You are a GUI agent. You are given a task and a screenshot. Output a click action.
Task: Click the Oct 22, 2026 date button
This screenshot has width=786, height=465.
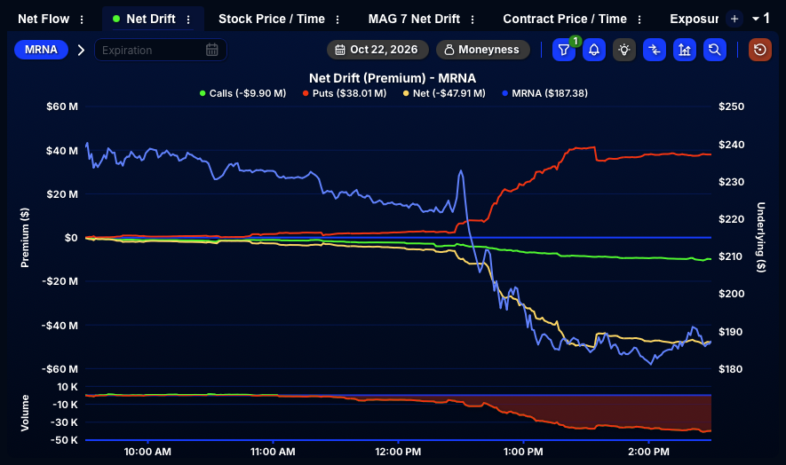tap(377, 50)
